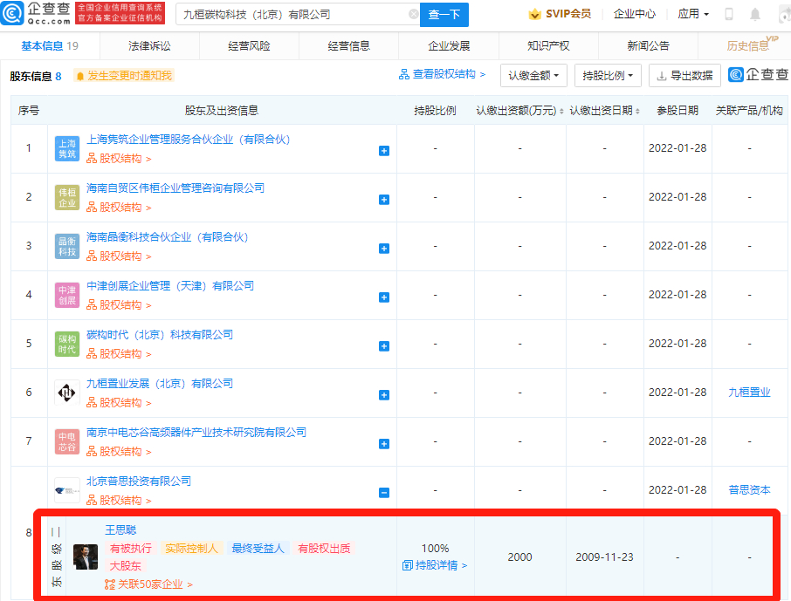Open 王思聪's profile photo

pos(86,557)
